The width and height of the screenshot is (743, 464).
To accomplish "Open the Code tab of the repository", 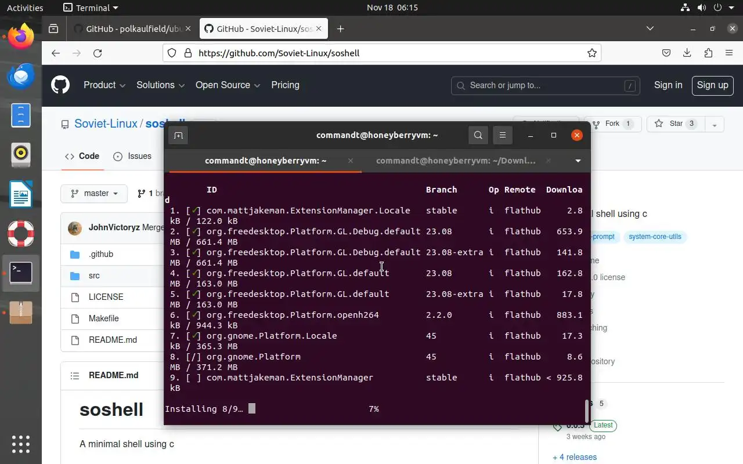I will [x=82, y=156].
